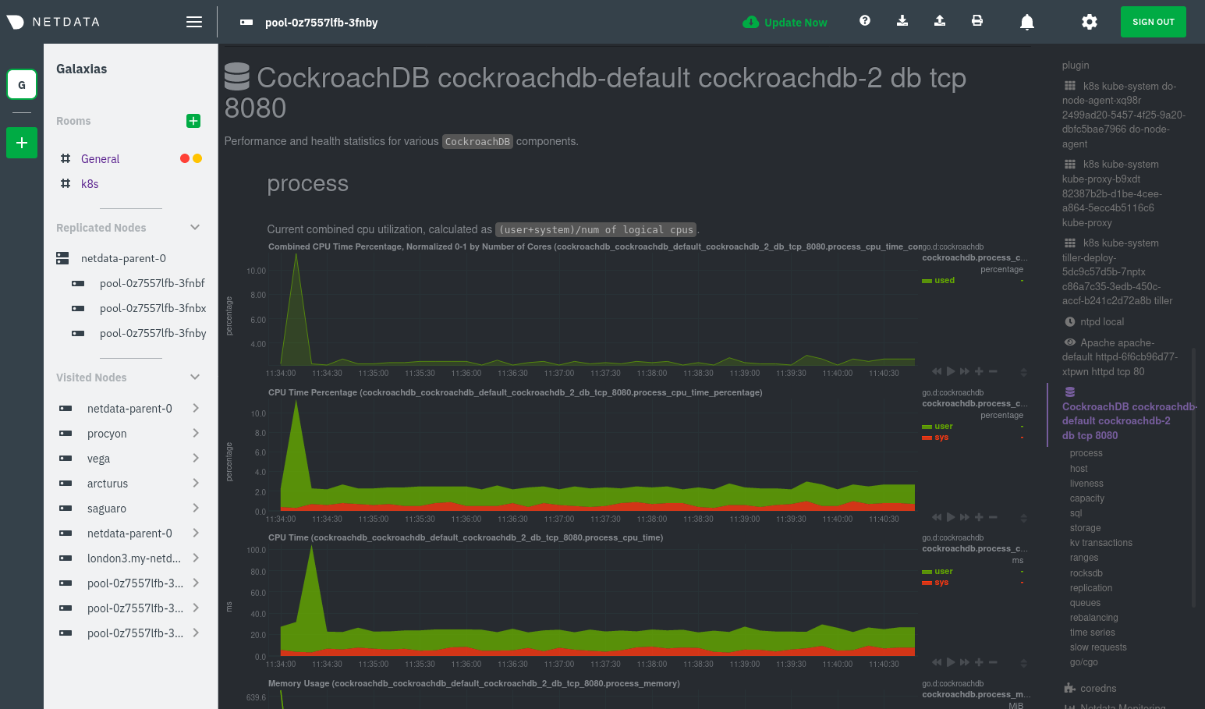The image size is (1205, 709).
Task: Open the General room
Action: coord(101,158)
